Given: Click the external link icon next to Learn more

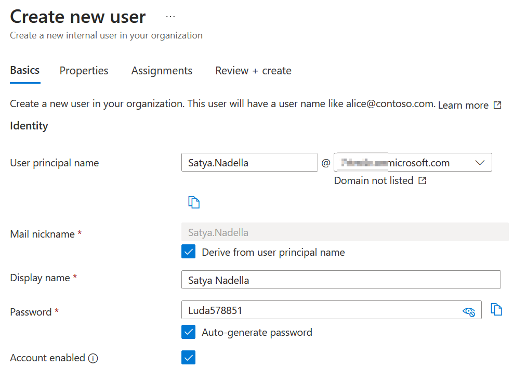Looking at the screenshot, I should [x=498, y=104].
